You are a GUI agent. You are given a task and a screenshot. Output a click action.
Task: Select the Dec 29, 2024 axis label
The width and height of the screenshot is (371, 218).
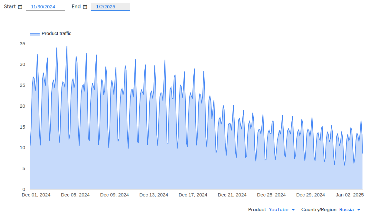(x=310, y=195)
